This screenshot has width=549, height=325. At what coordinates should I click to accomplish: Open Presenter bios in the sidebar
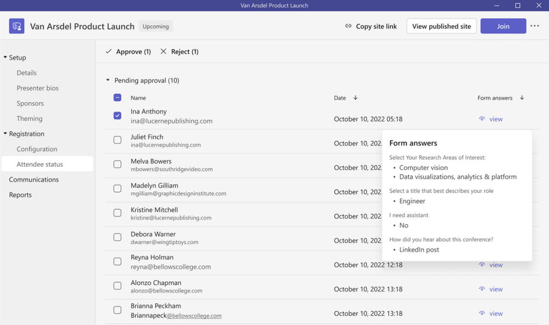pos(37,88)
